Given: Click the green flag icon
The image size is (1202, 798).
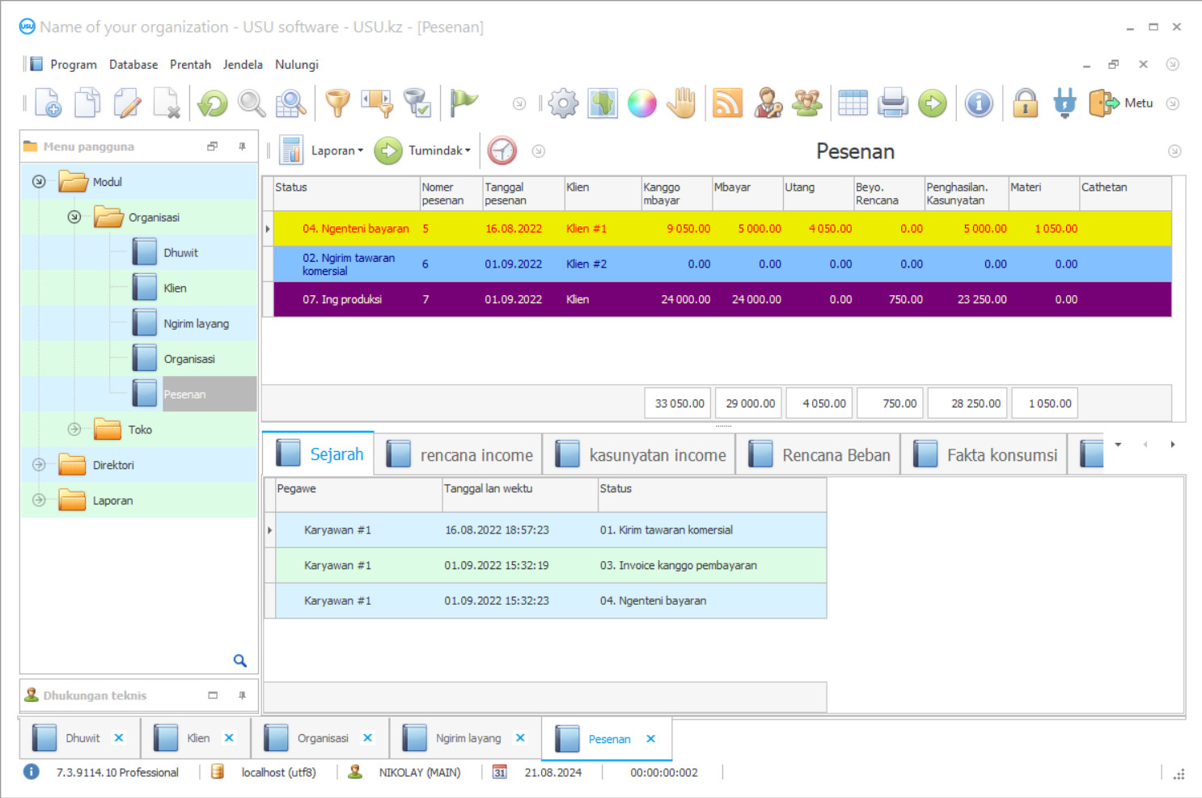Looking at the screenshot, I should point(463,103).
